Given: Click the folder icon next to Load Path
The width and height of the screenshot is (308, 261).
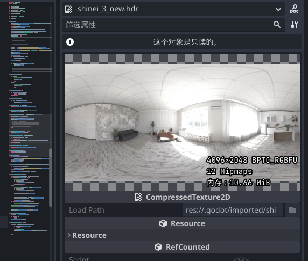Looking at the screenshot, I should (x=292, y=210).
